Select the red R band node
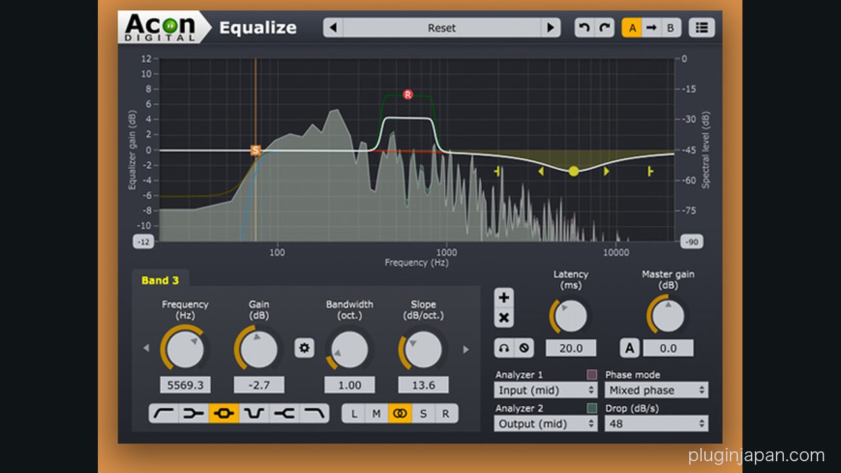This screenshot has height=473, width=841. pos(407,95)
